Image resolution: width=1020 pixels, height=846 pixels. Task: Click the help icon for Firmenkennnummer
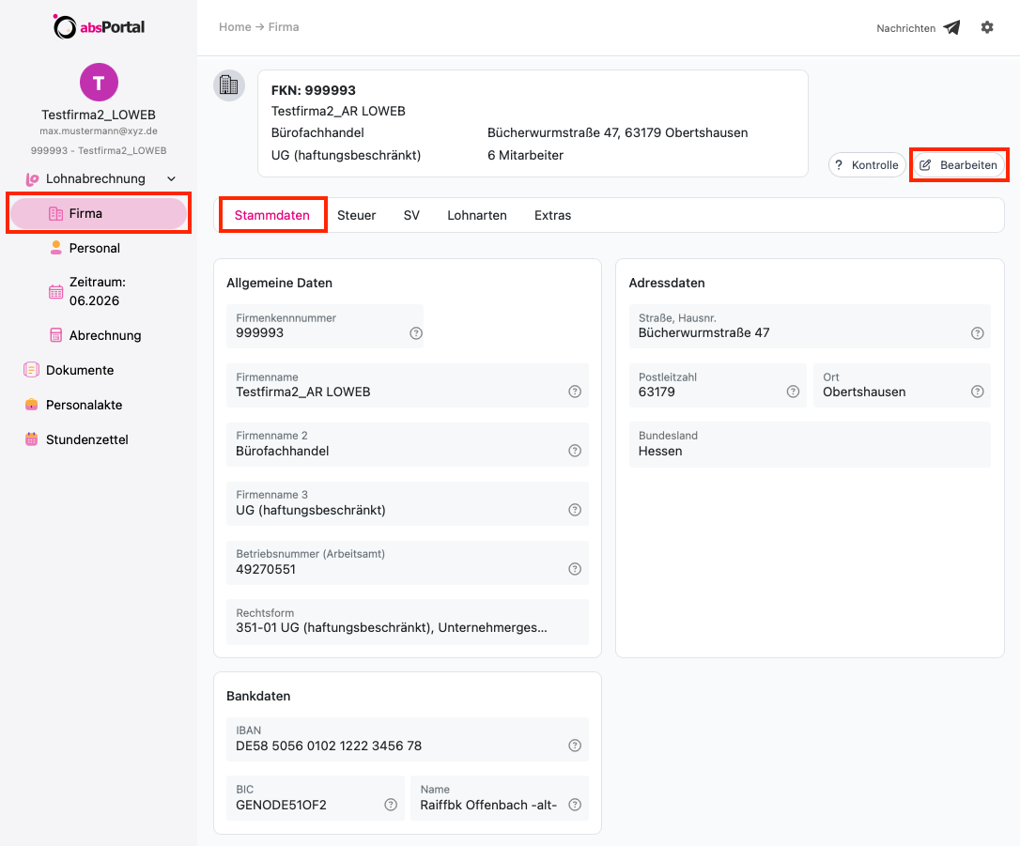tap(416, 333)
